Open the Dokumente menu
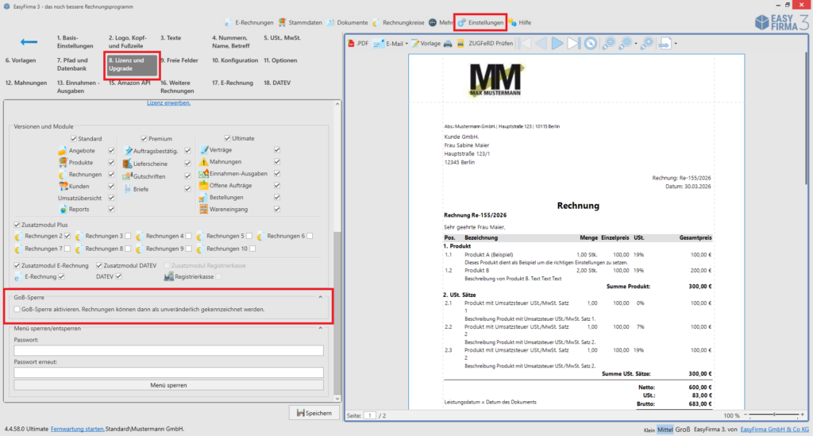 click(347, 23)
